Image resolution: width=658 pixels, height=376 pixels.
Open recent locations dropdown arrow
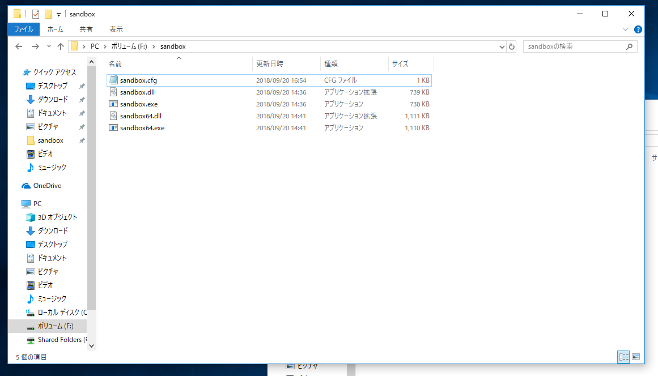pos(49,46)
